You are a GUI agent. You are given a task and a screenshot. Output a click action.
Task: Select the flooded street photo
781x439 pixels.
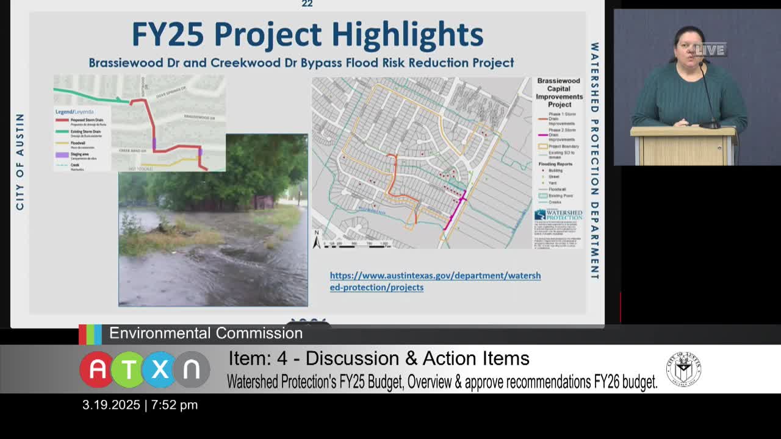[x=213, y=220]
